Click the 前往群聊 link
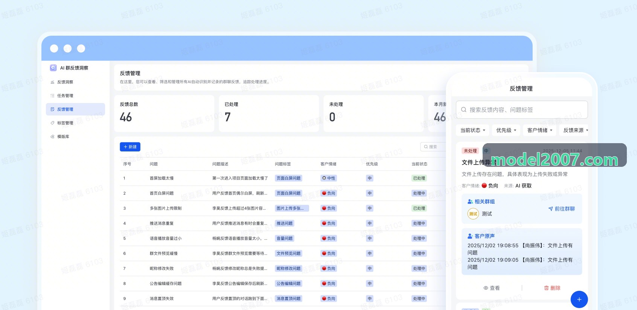This screenshot has width=637, height=310. pyautogui.click(x=561, y=209)
